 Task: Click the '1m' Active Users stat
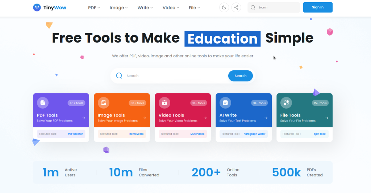click(x=51, y=172)
